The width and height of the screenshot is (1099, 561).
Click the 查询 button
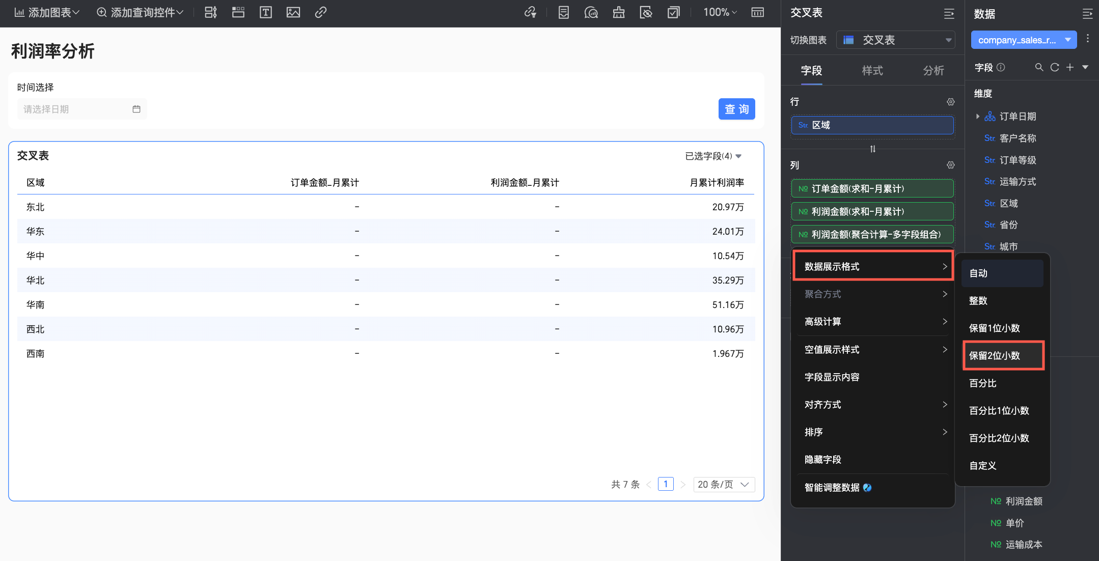pos(736,109)
